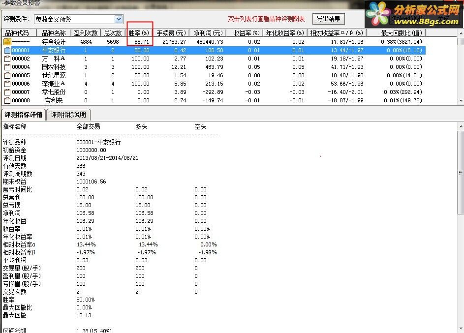The width and height of the screenshot is (464, 333).
Task: Click the 手续费(元) column header
Action: click(171, 33)
